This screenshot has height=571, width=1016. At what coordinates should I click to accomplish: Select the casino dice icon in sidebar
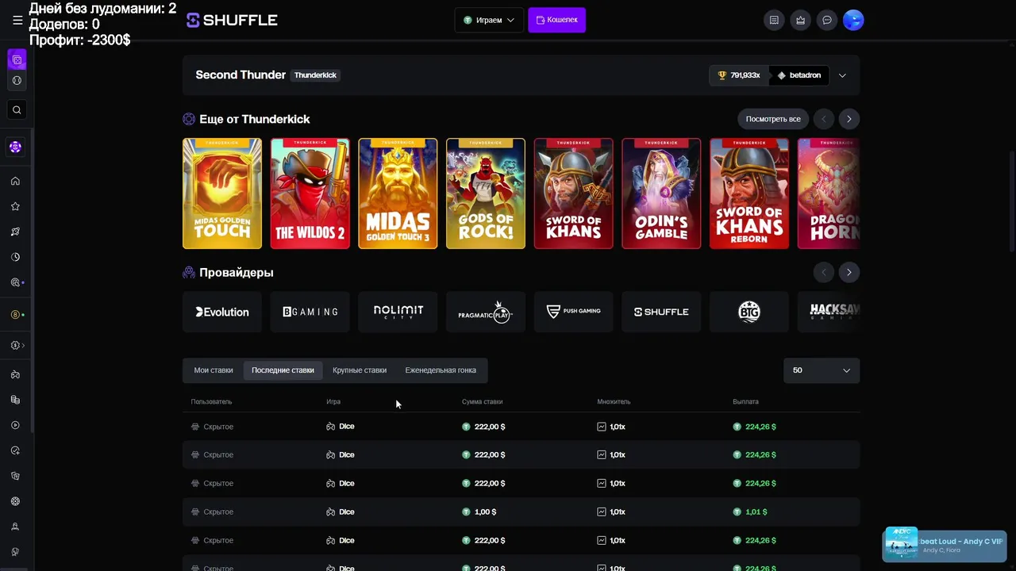pyautogui.click(x=17, y=59)
